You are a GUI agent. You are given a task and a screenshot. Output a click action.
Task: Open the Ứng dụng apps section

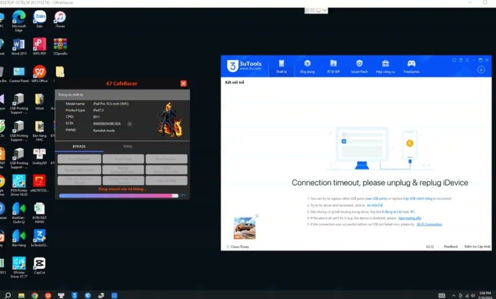(x=307, y=66)
